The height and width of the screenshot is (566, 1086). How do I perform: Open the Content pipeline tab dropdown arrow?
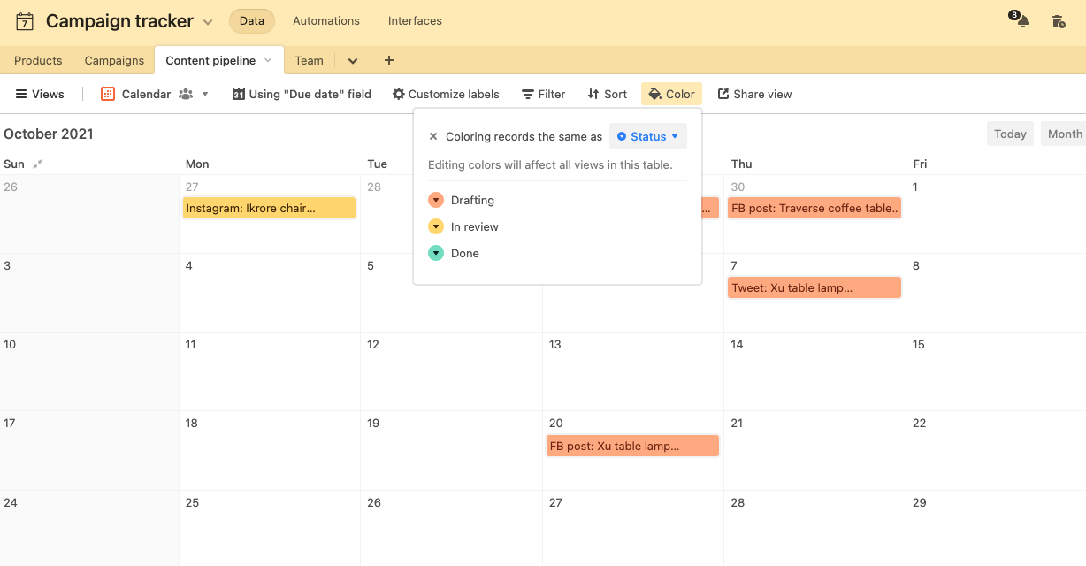coord(268,60)
